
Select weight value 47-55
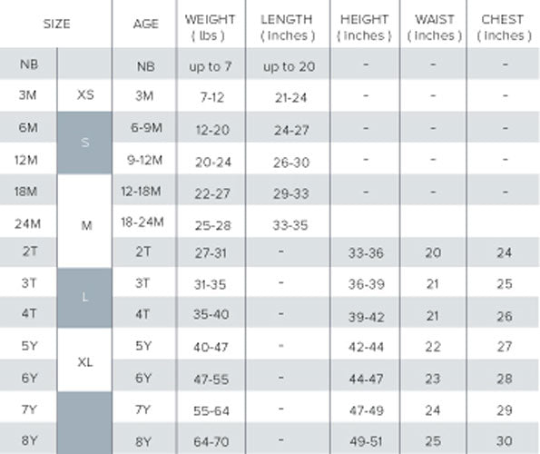point(211,380)
